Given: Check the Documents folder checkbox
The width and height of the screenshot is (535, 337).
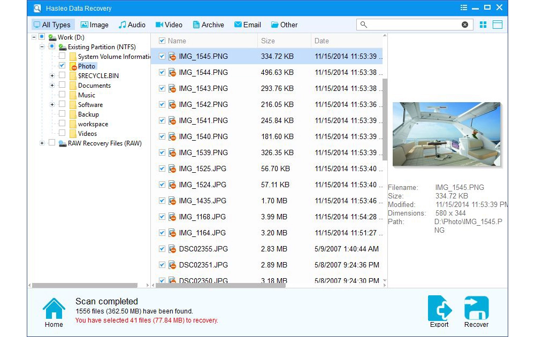Looking at the screenshot, I should point(63,86).
